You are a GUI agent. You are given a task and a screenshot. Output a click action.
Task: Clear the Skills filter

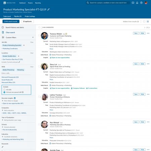point(32,67)
